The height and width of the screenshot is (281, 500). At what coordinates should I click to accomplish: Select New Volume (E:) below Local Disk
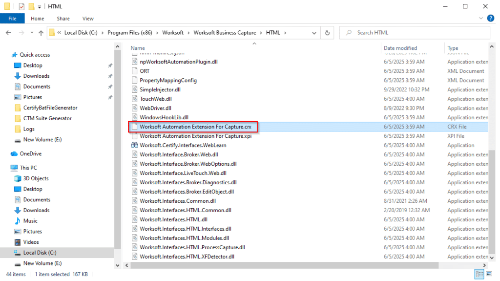(42, 263)
